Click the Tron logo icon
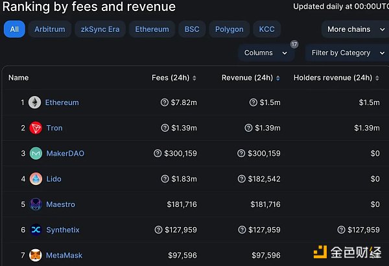 (34, 128)
